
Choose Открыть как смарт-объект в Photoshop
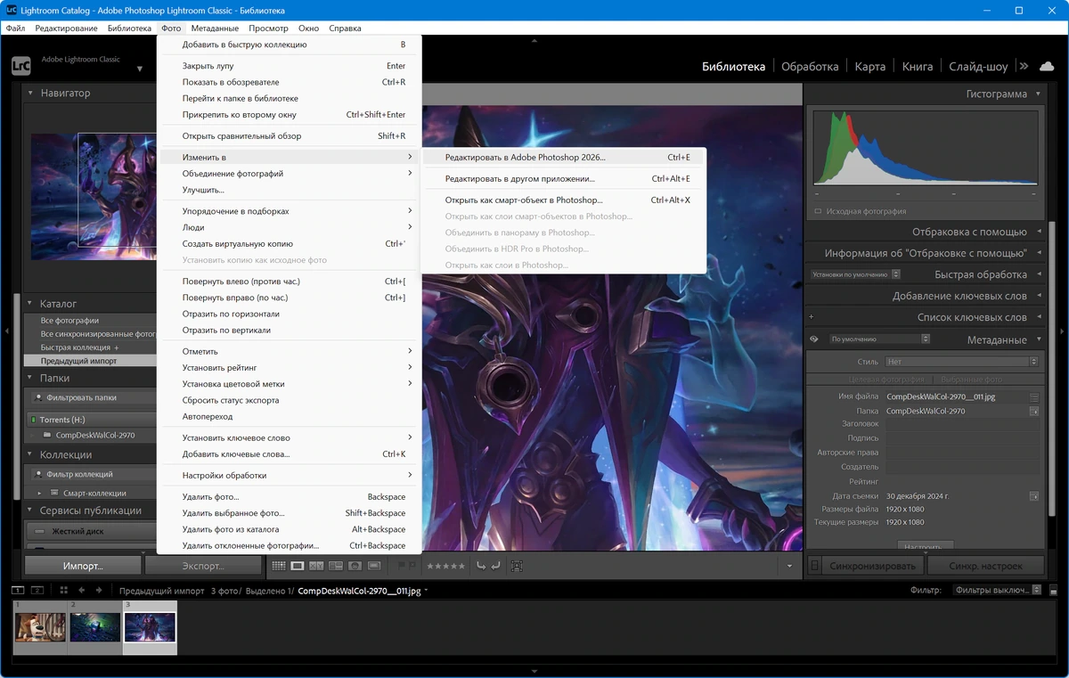coord(563,200)
